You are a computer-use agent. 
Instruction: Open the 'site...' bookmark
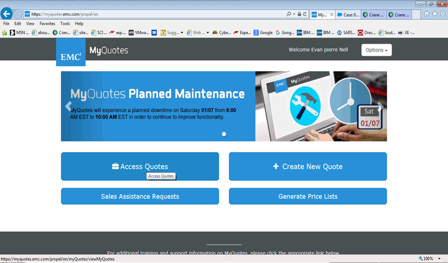click(81, 33)
